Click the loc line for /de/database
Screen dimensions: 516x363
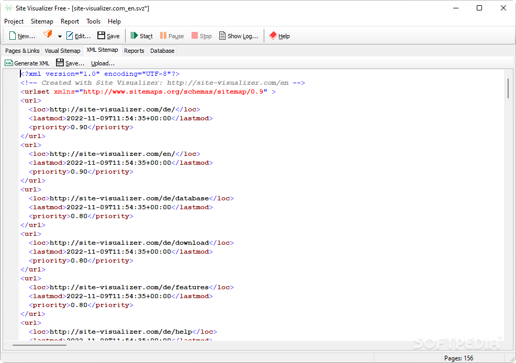coord(131,198)
